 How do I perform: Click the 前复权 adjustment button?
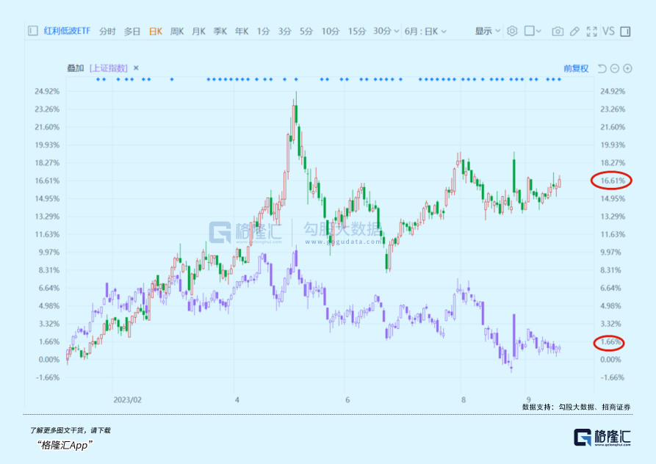[x=576, y=68]
